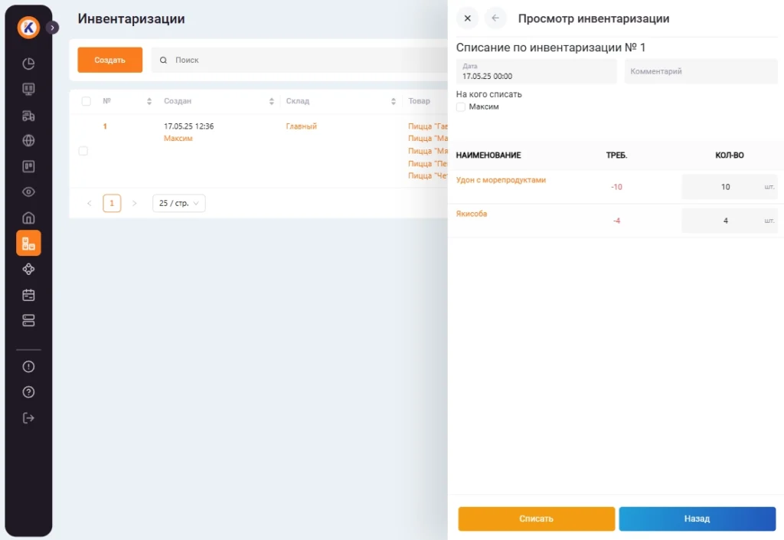The image size is (784, 540).
Task: Tick the Максим write-off checkbox
Action: (x=461, y=107)
